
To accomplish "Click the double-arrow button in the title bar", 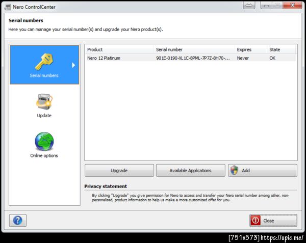I will [249, 5].
